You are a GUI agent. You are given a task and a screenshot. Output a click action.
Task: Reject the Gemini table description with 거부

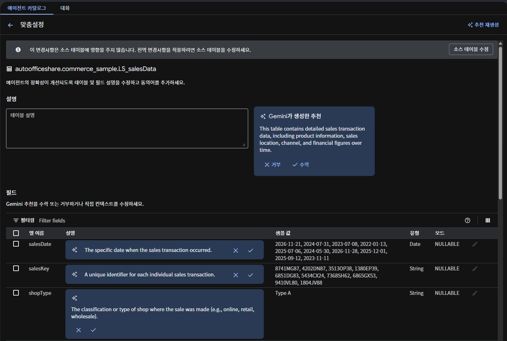(x=272, y=165)
